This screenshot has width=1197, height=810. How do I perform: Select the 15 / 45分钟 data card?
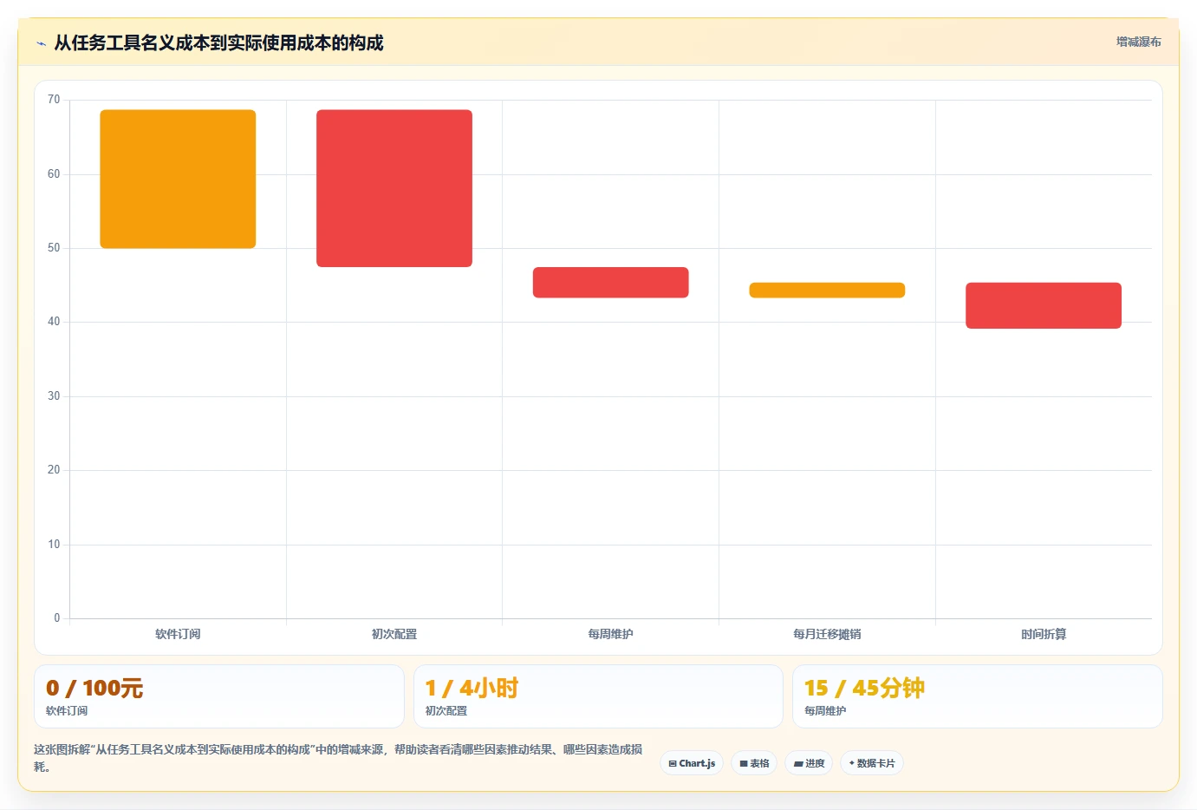[x=978, y=696]
